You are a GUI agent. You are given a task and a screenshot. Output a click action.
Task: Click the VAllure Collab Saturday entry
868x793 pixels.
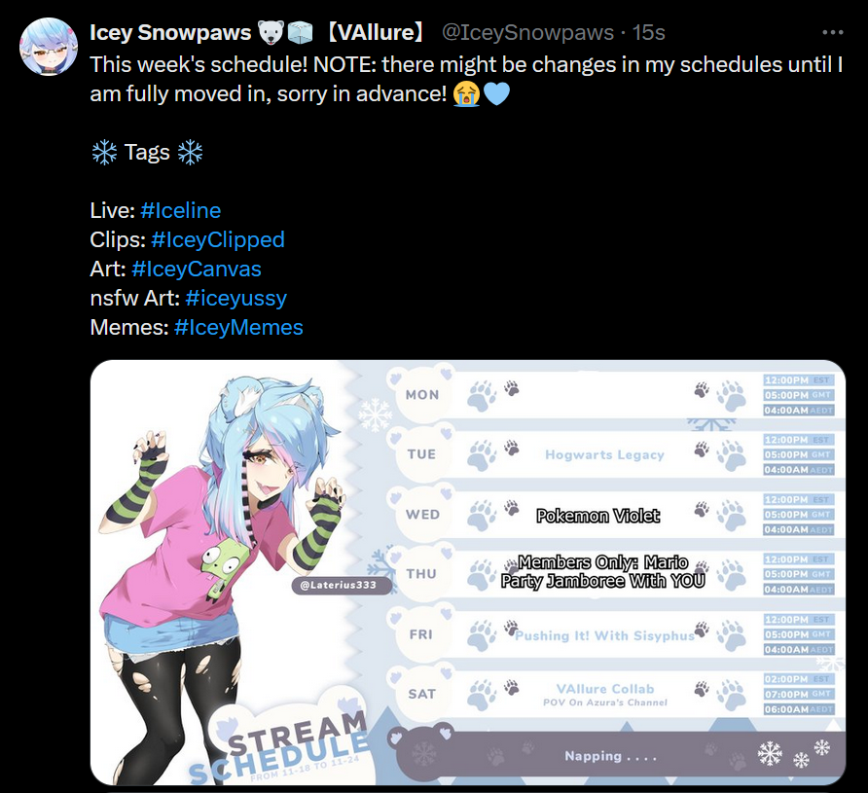click(605, 695)
